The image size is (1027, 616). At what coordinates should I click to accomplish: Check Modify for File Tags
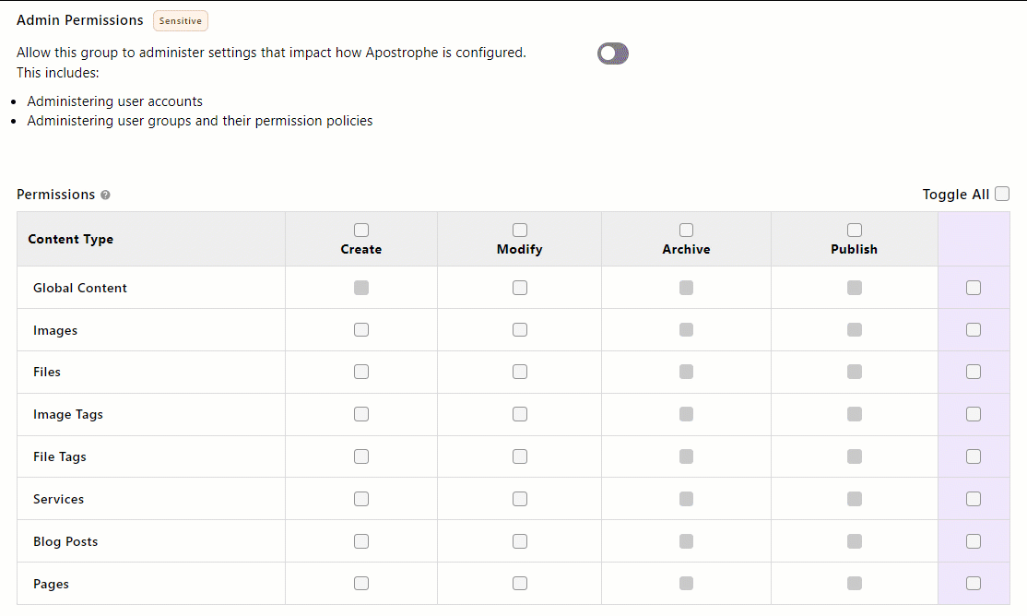pyautogui.click(x=519, y=456)
